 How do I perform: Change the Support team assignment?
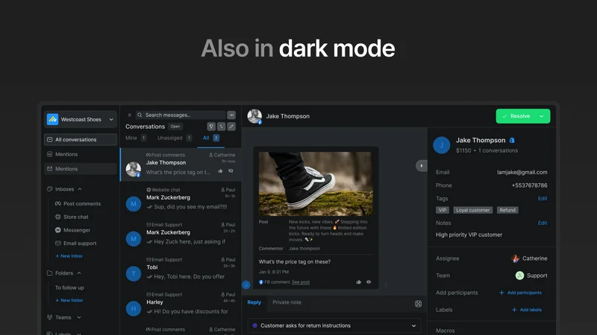click(531, 275)
